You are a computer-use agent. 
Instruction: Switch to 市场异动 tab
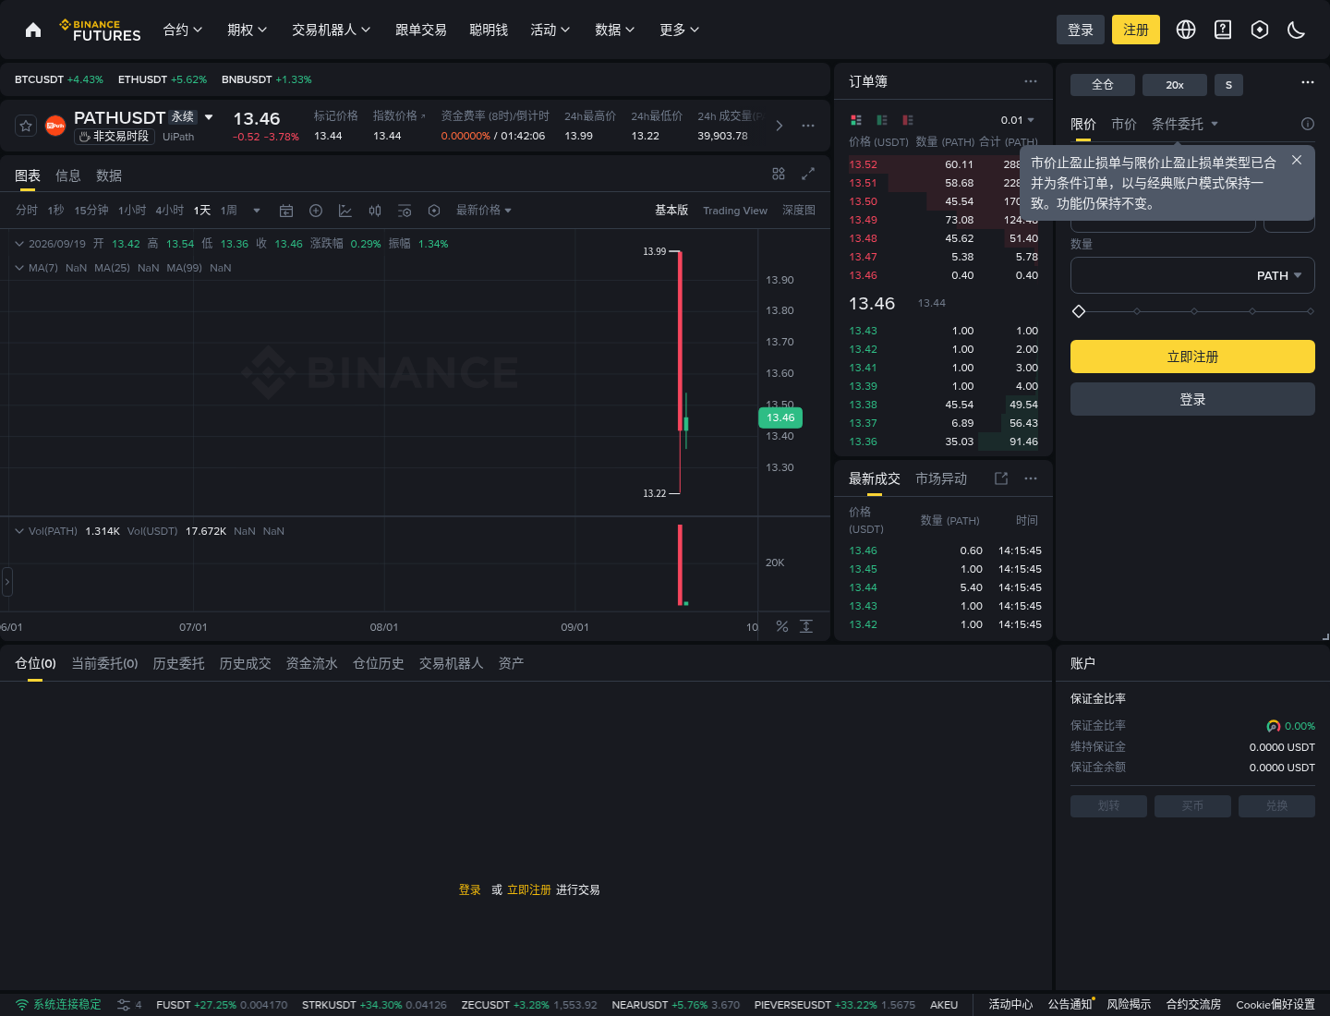click(941, 478)
